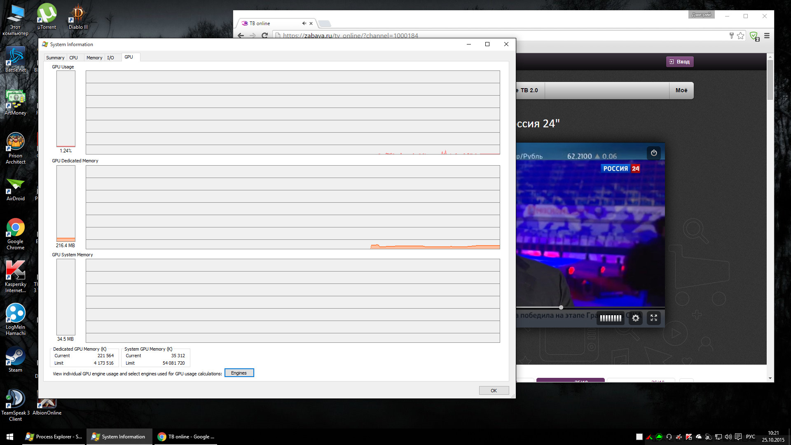This screenshot has height=445, width=791.
Task: Enter fullscreen in video player
Action: coord(654,318)
